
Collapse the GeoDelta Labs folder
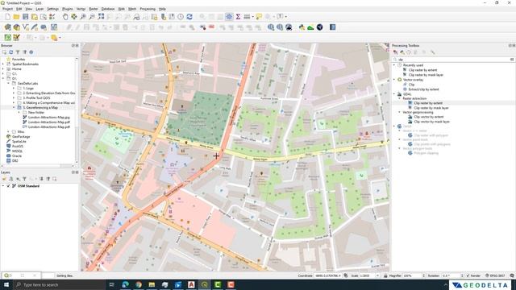(9, 84)
